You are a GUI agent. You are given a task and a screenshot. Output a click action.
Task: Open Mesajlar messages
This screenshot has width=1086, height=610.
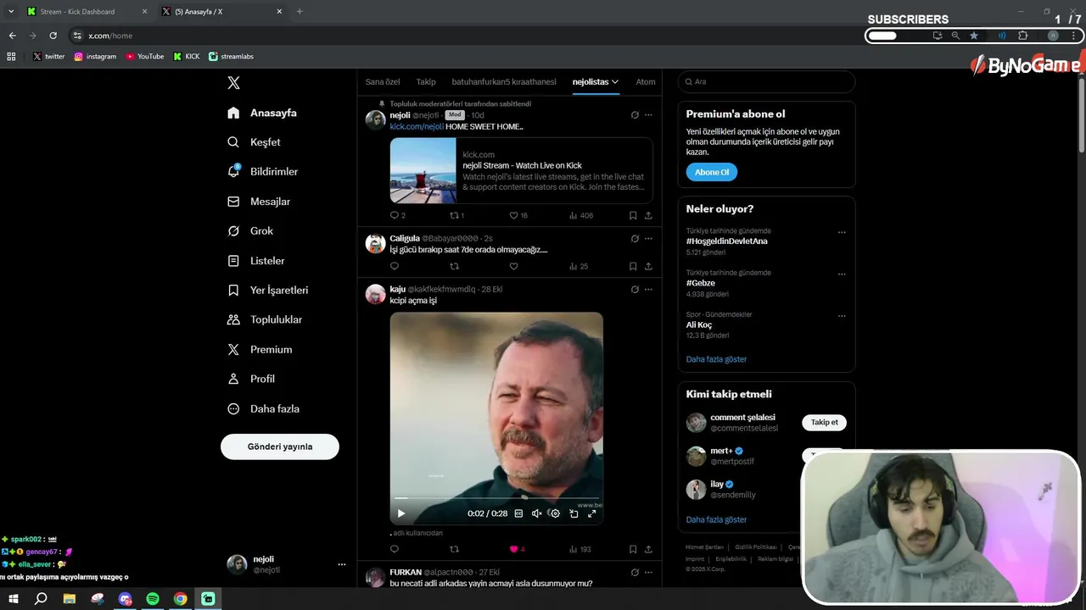pos(259,202)
